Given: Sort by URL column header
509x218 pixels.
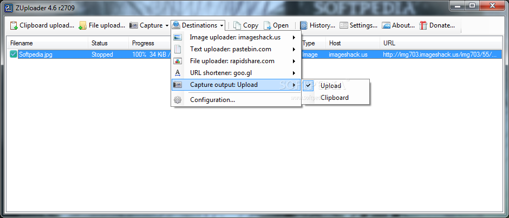Looking at the screenshot, I should (441, 43).
